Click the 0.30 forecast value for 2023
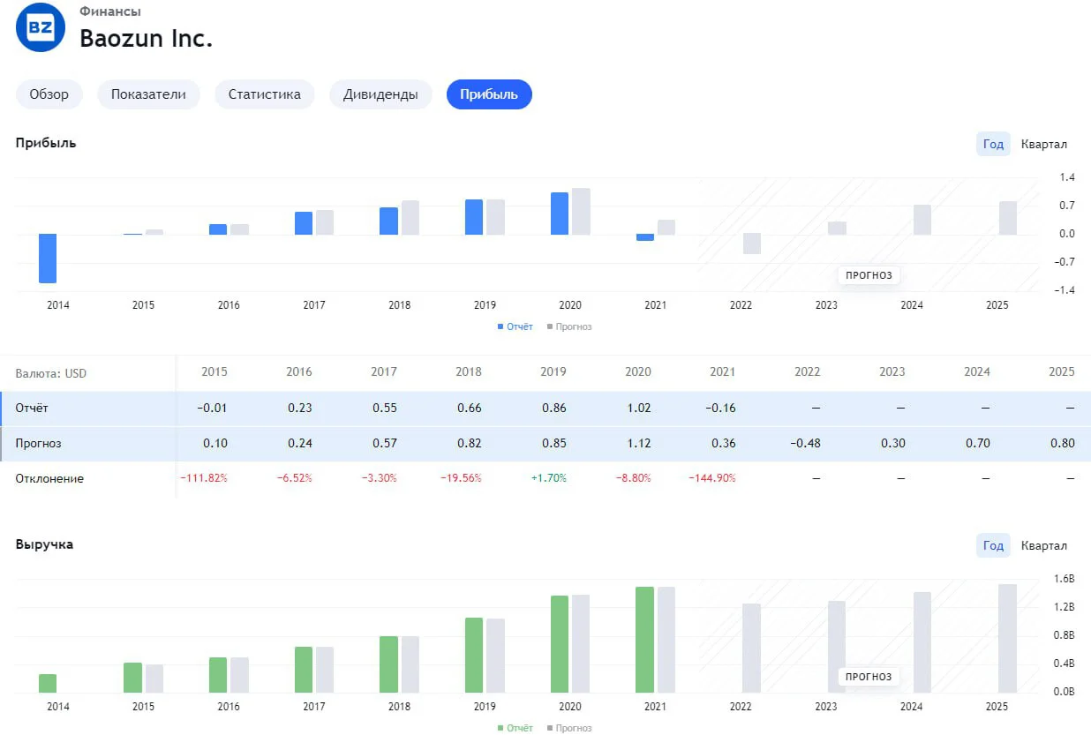The image size is (1091, 735). click(x=893, y=443)
